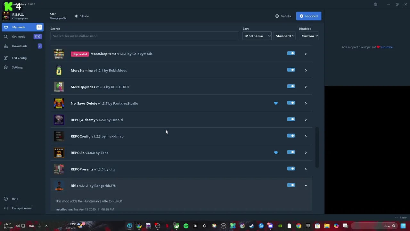Image resolution: width=410 pixels, height=231 pixels.
Task: Open the Standard sort direction dropdown
Action: [x=284, y=36]
